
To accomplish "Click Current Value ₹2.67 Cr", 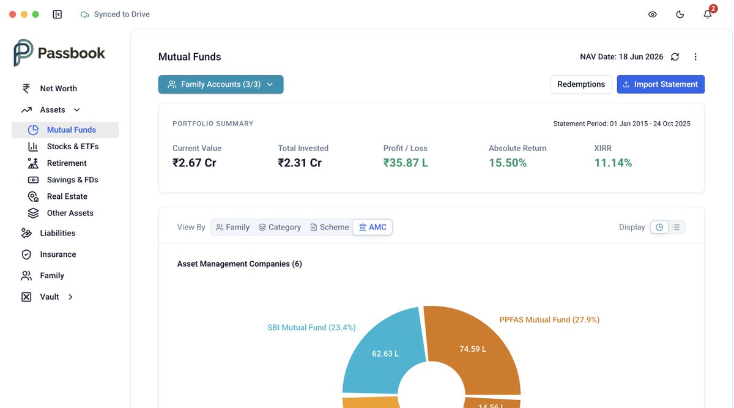I will (195, 163).
